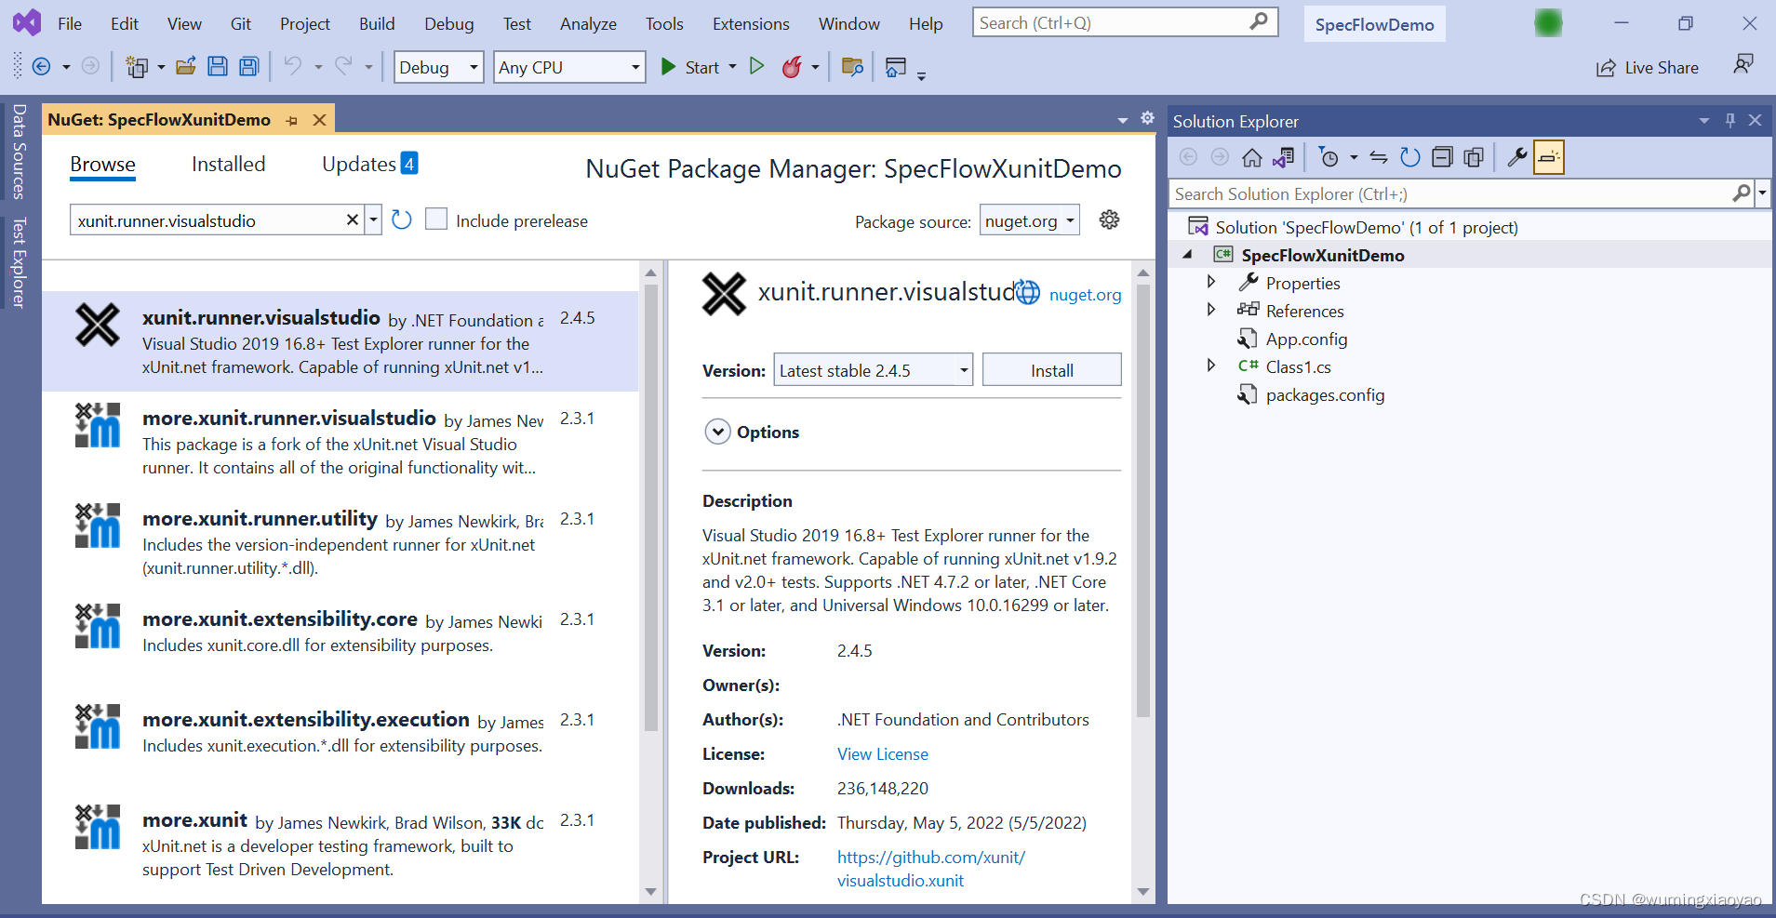Click the NuGet tab window options gear
1776x918 pixels.
coord(1147,118)
